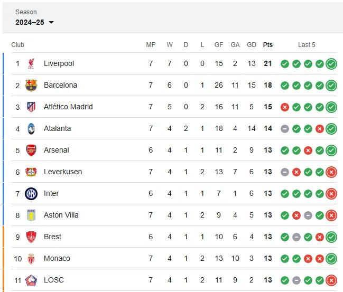The height and width of the screenshot is (292, 343).
Task: Click the Last 5 column header
Action: coord(307,45)
